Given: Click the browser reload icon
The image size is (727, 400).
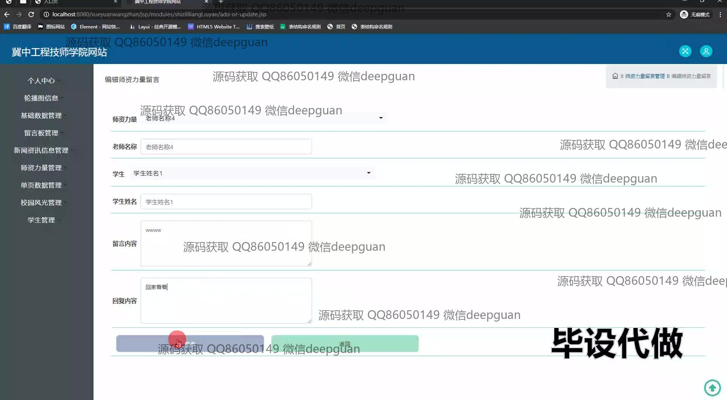Looking at the screenshot, I should click(31, 14).
